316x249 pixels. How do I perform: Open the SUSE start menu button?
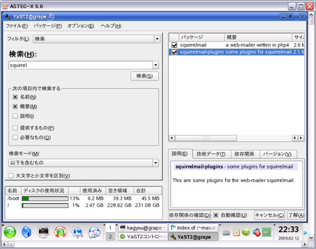pos(10,232)
